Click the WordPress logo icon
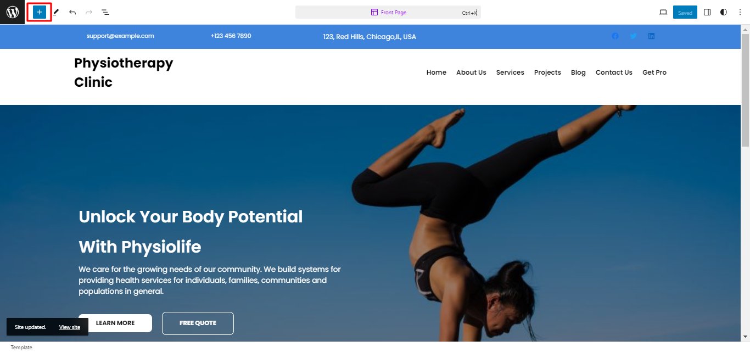The image size is (750, 352). coord(12,12)
